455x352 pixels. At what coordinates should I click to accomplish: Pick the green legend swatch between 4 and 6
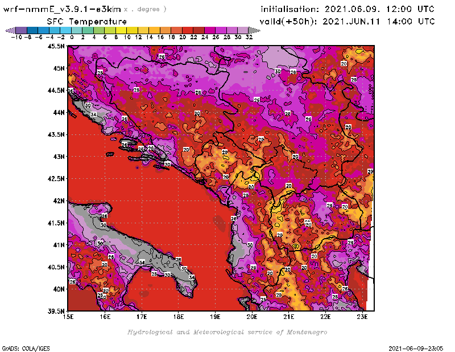point(99,30)
